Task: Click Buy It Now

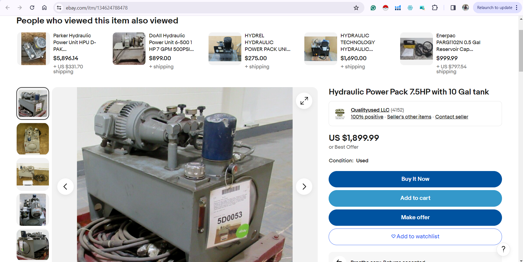Action: point(415,179)
